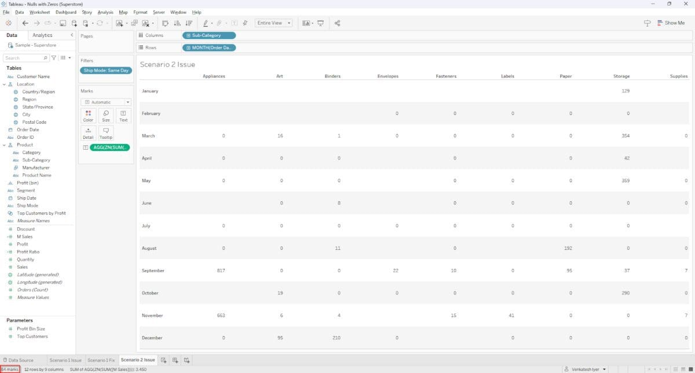Click the Show/Hide Cards toolbar icon
Image resolution: width=695 pixels, height=373 pixels.
pyautogui.click(x=306, y=23)
